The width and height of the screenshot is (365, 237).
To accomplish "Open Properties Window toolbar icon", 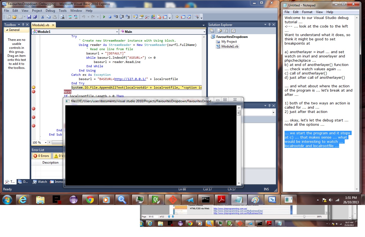I will 141,17.
